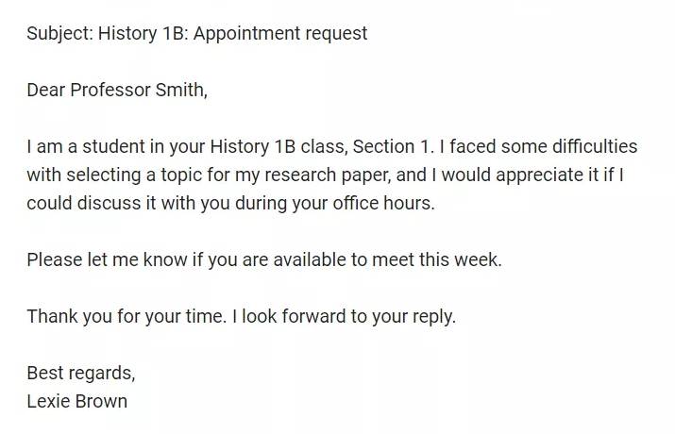
Task: Click the line starting "could discuss it"
Action: [230, 203]
